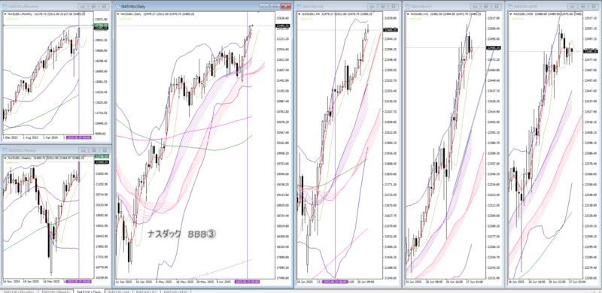Viewport: 602px width, 293px height.
Task: Click the chart icon in Weekly window title bar
Action: point(5,150)
